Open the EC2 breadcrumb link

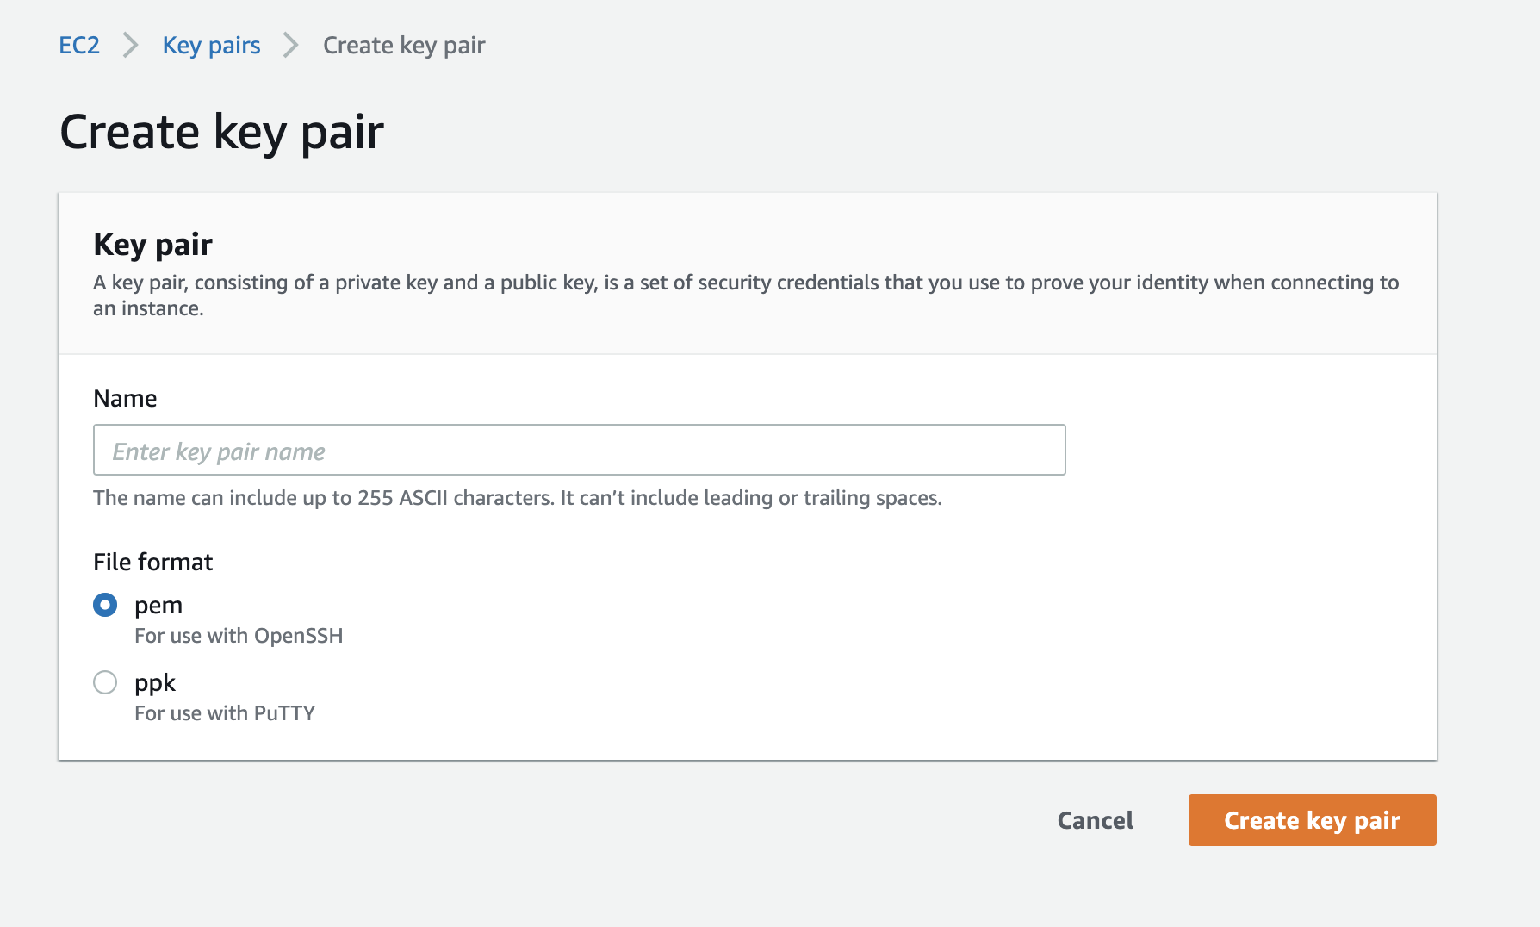[x=78, y=45]
